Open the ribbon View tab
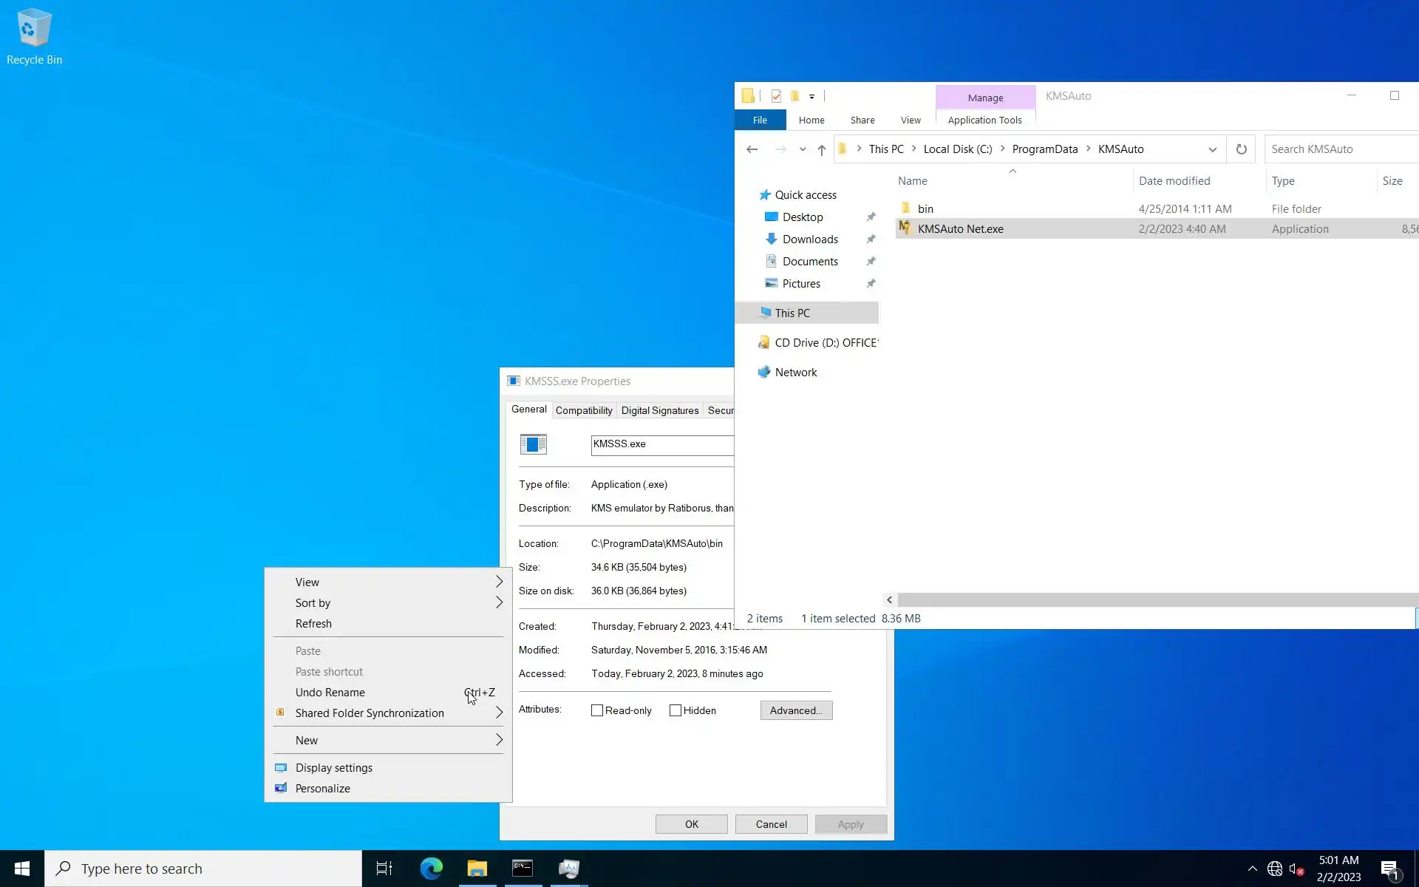1419x887 pixels. [911, 120]
